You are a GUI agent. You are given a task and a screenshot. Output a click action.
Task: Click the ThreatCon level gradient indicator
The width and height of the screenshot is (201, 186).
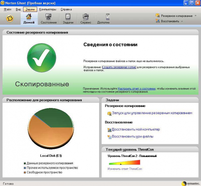pos(124,162)
